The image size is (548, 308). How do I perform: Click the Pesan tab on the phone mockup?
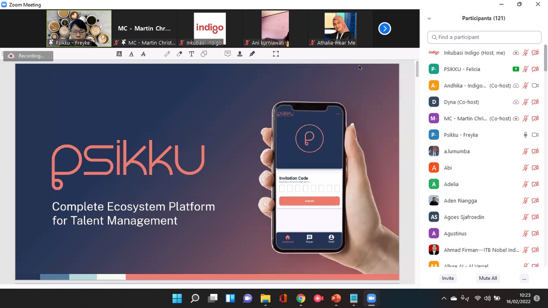pyautogui.click(x=310, y=239)
